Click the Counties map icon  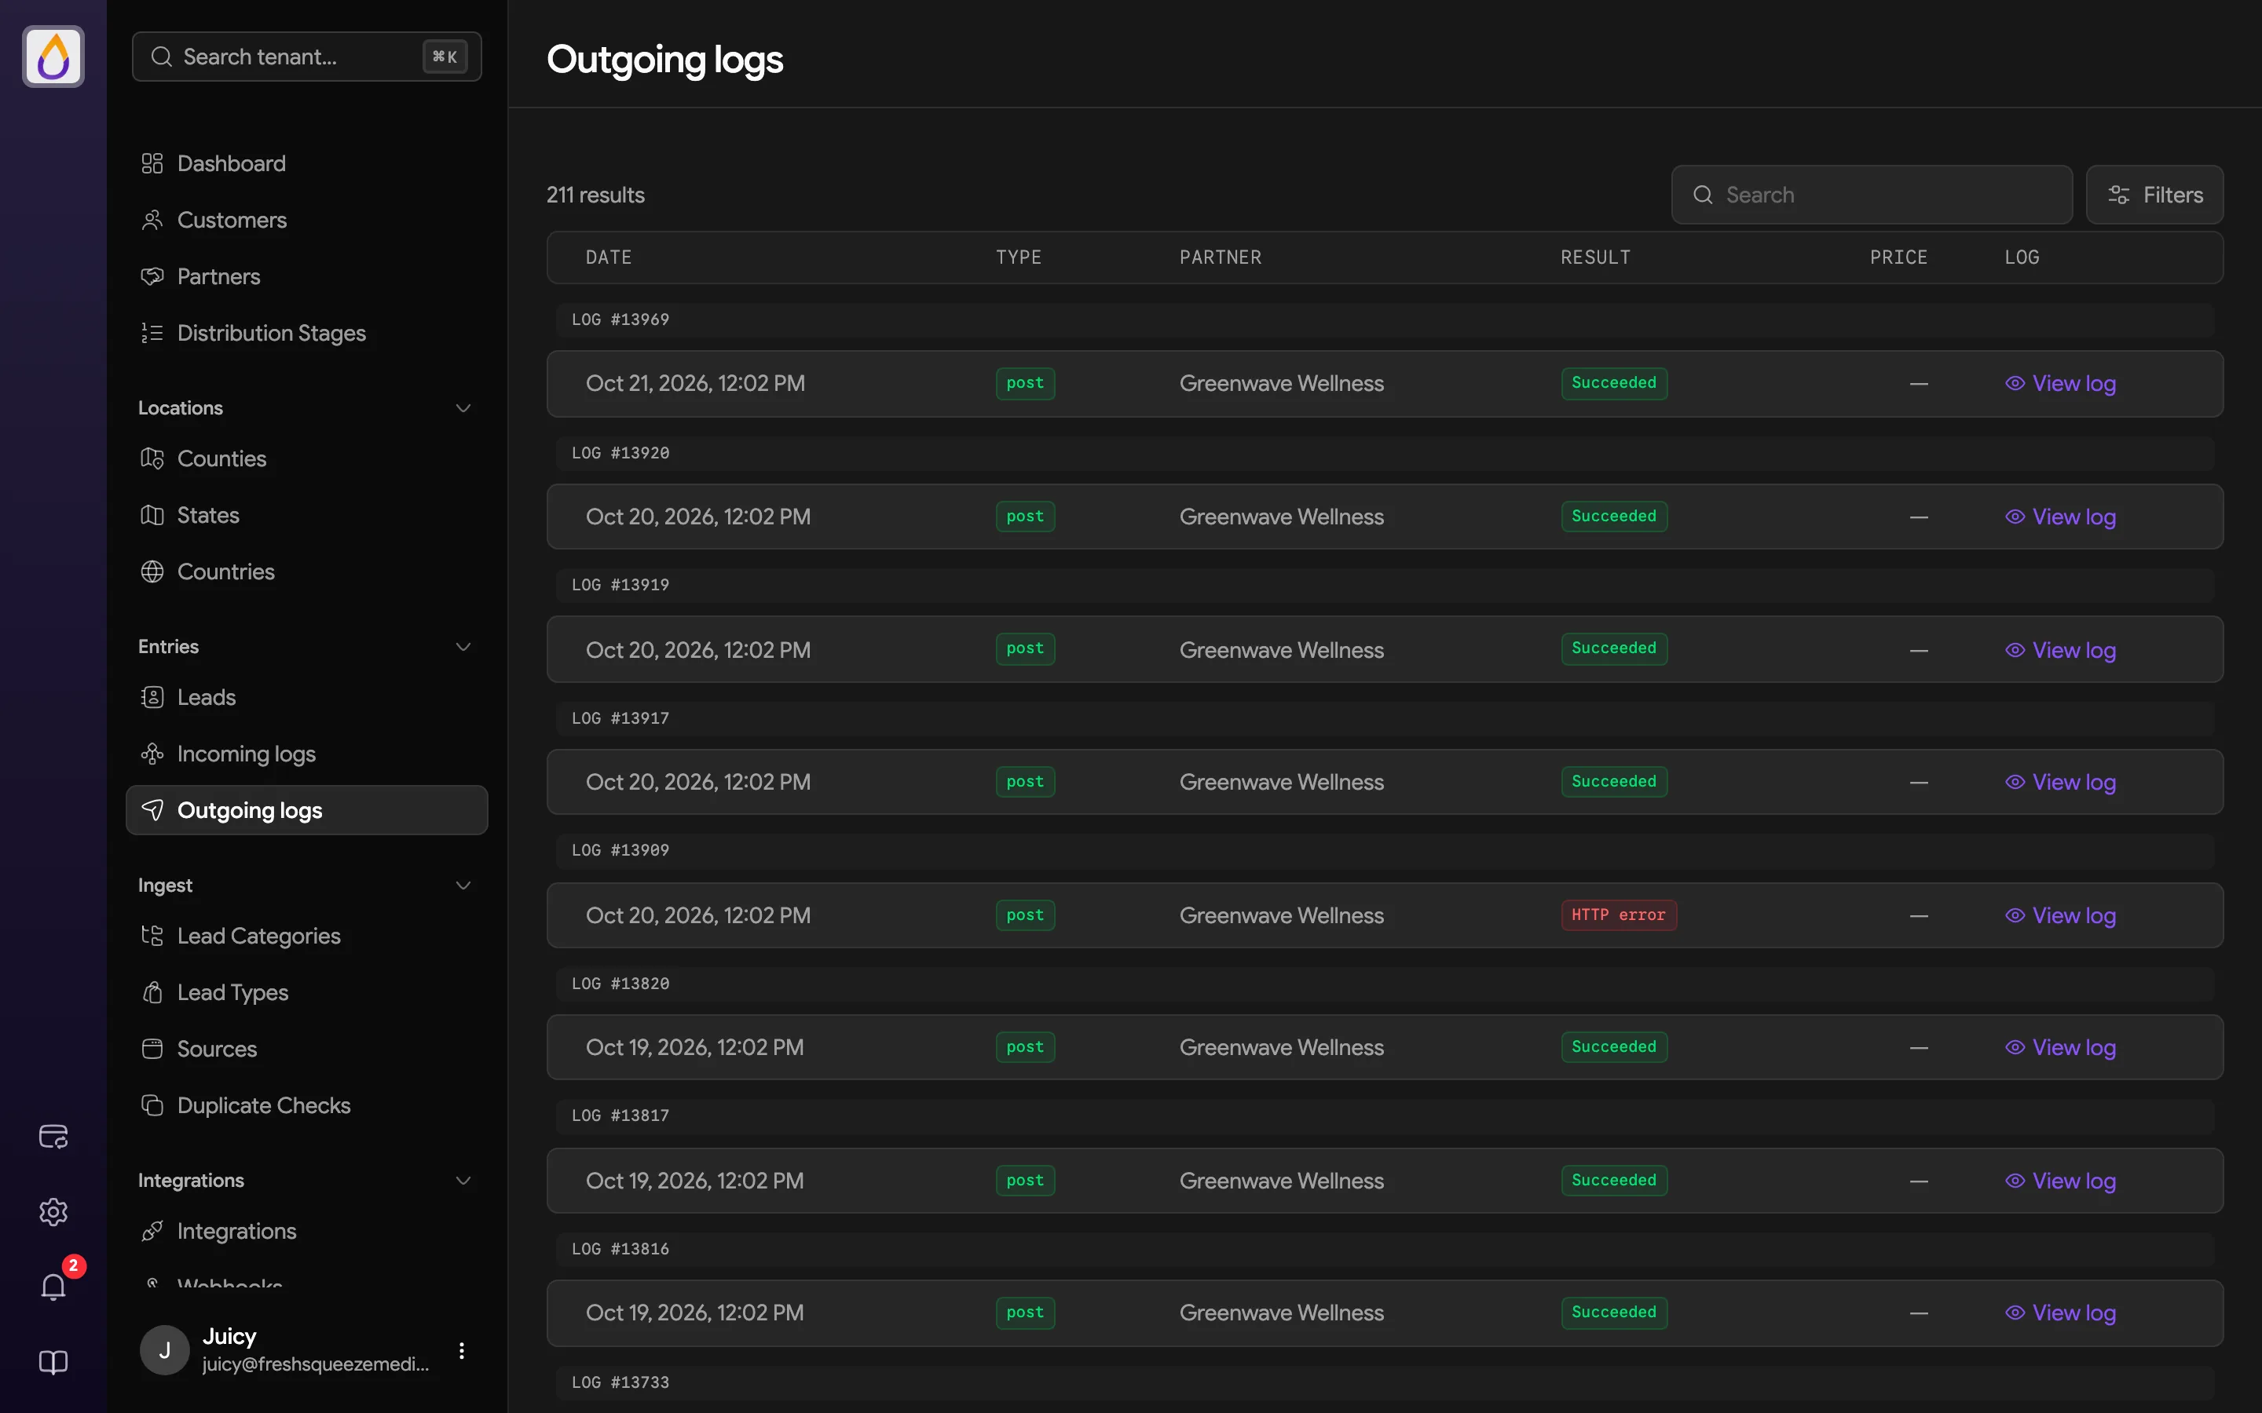tap(152, 459)
